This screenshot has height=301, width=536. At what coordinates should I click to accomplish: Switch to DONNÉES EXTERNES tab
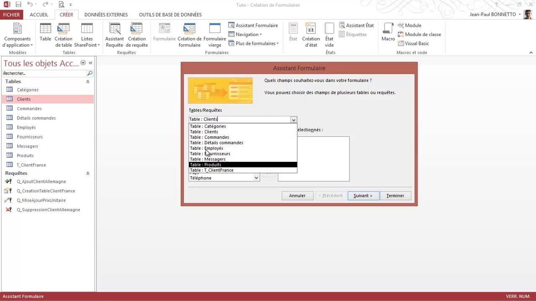[x=106, y=15]
